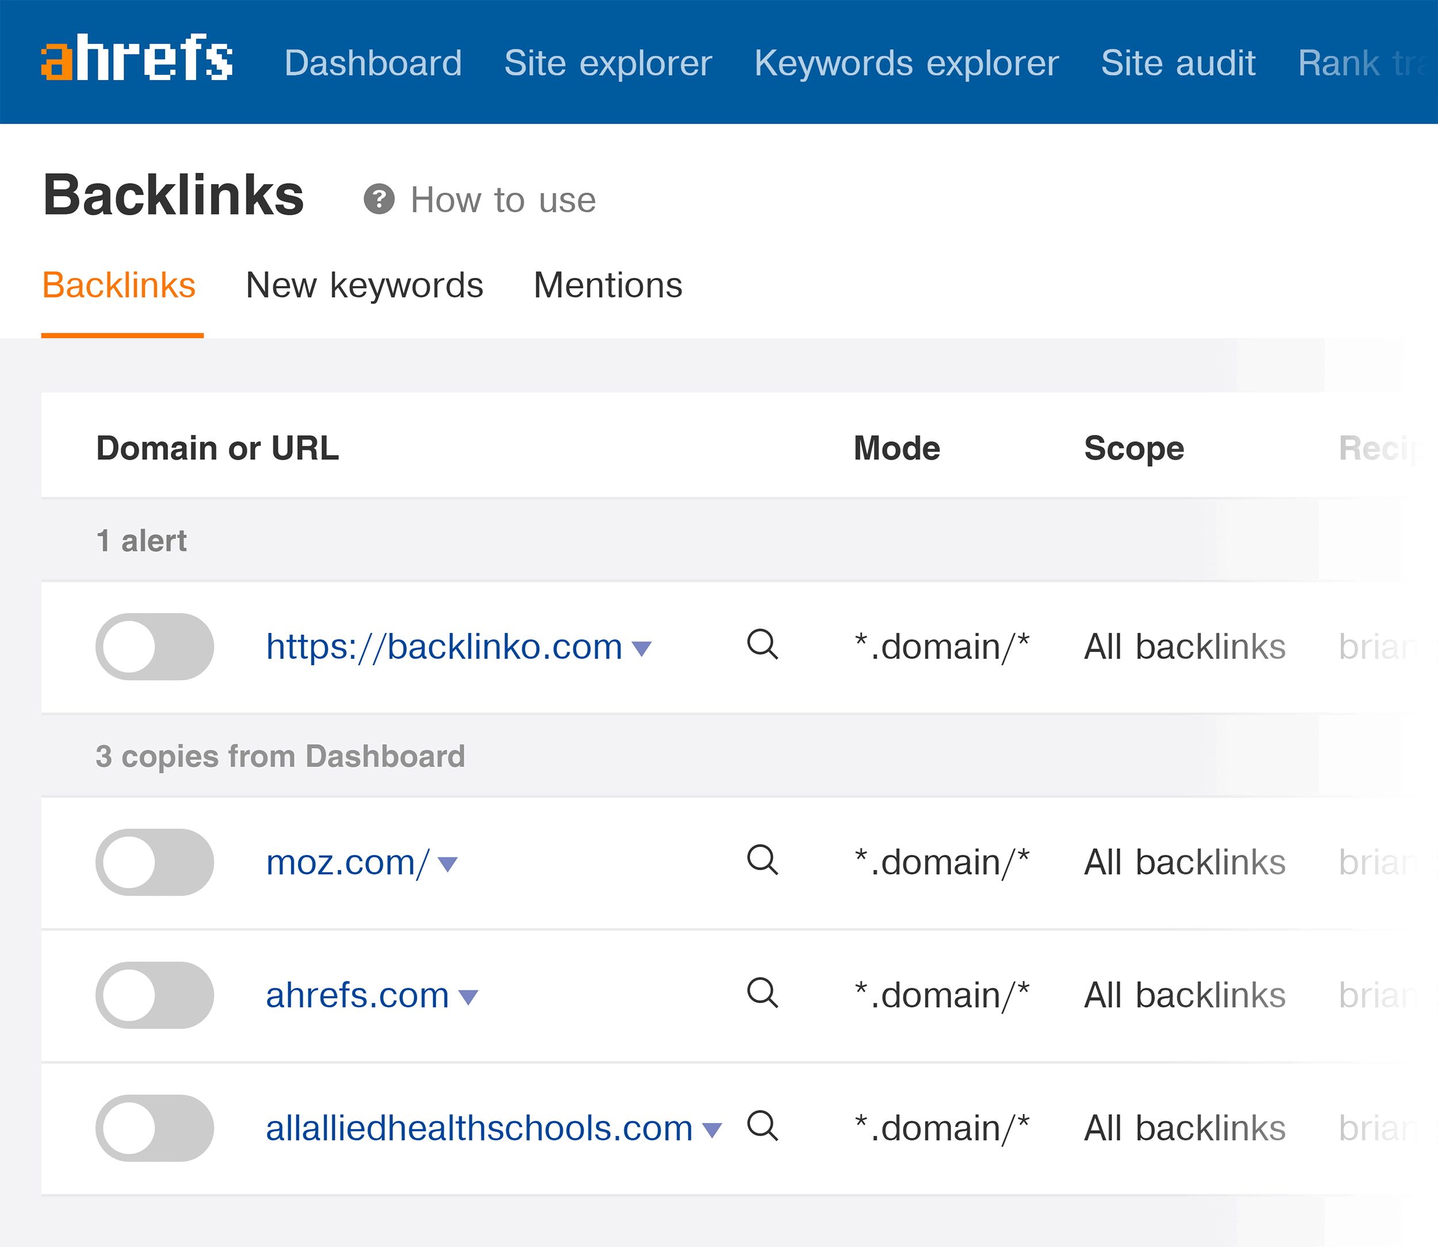
Task: Open Dashboard in the top navigation
Action: 373,63
